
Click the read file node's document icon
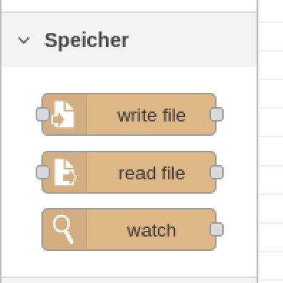click(66, 172)
